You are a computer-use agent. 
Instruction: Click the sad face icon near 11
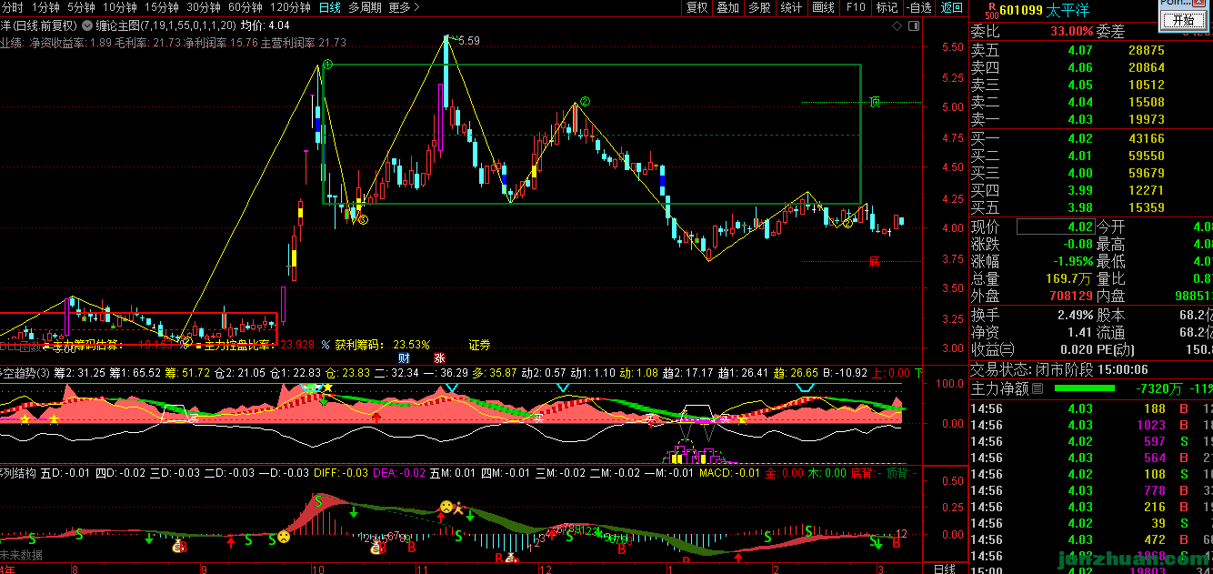point(446,507)
